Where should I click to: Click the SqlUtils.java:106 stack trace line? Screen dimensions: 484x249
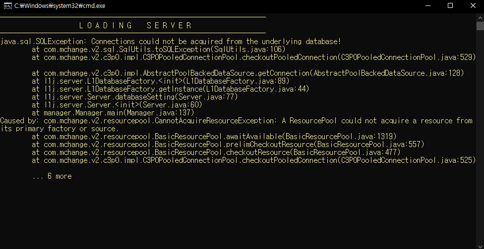tap(159, 50)
